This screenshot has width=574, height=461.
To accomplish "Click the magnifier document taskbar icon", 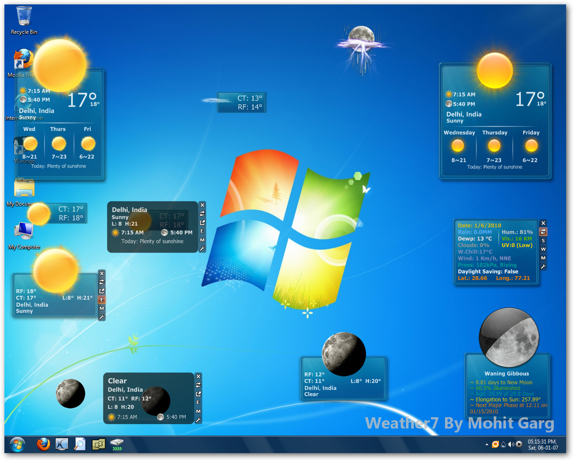I will (80, 444).
